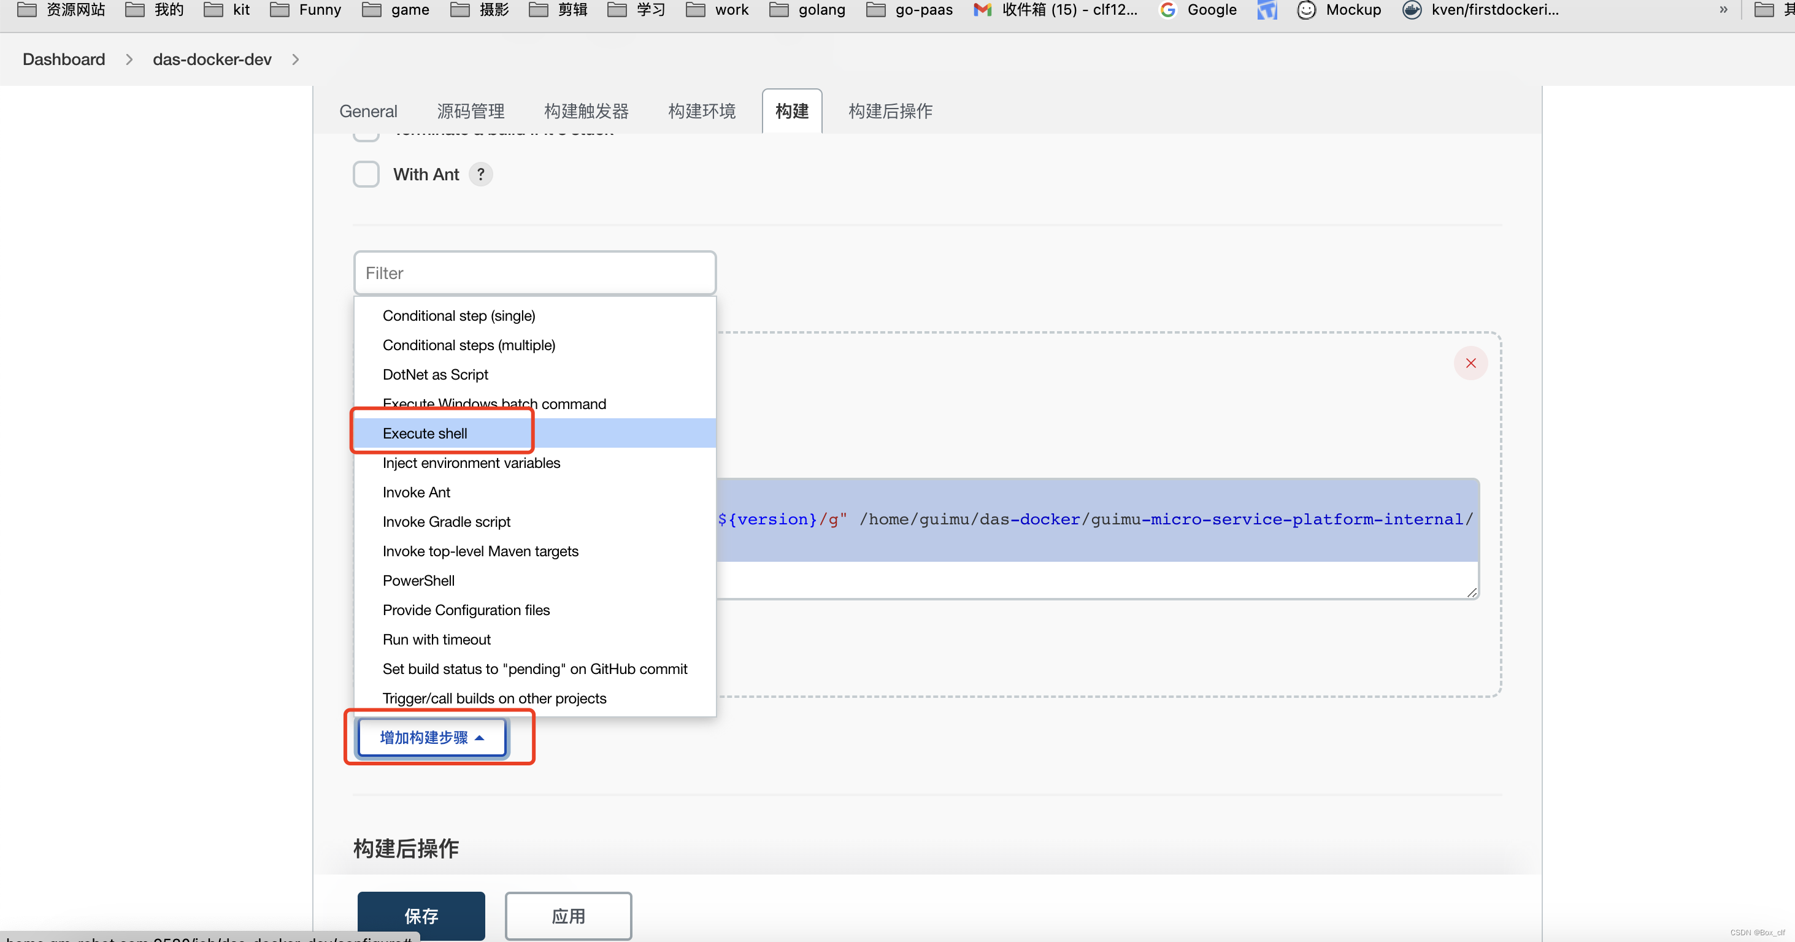The height and width of the screenshot is (942, 1795).
Task: Open the blue icon bookmark after Google
Action: click(x=1267, y=10)
